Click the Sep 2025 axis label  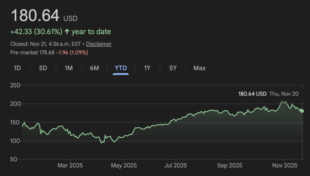click(x=229, y=166)
